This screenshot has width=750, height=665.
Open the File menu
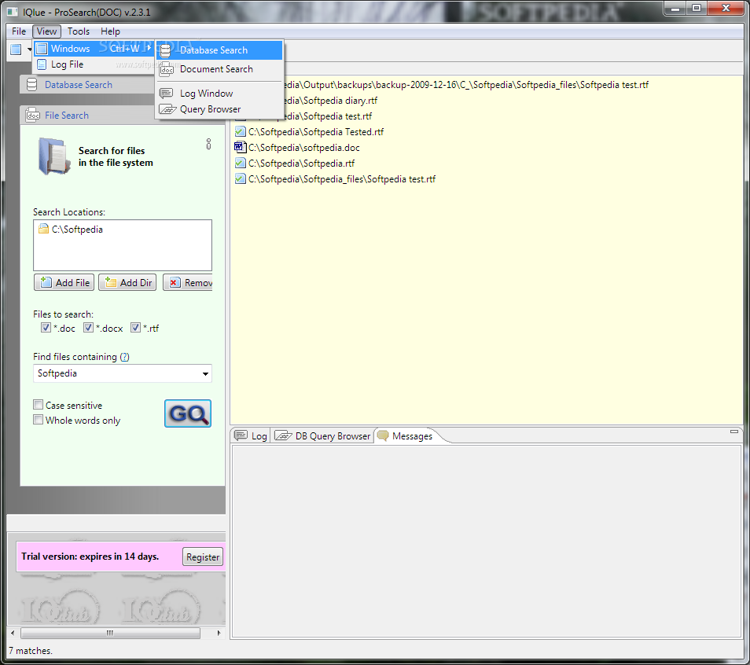19,31
